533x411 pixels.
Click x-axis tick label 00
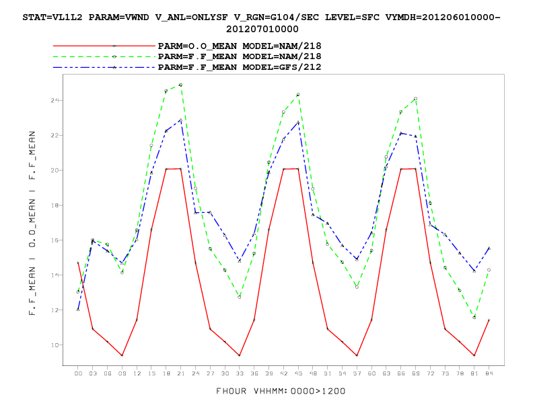pyautogui.click(x=78, y=373)
